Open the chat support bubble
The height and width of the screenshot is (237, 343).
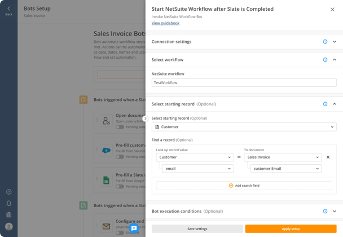pyautogui.click(x=134, y=228)
